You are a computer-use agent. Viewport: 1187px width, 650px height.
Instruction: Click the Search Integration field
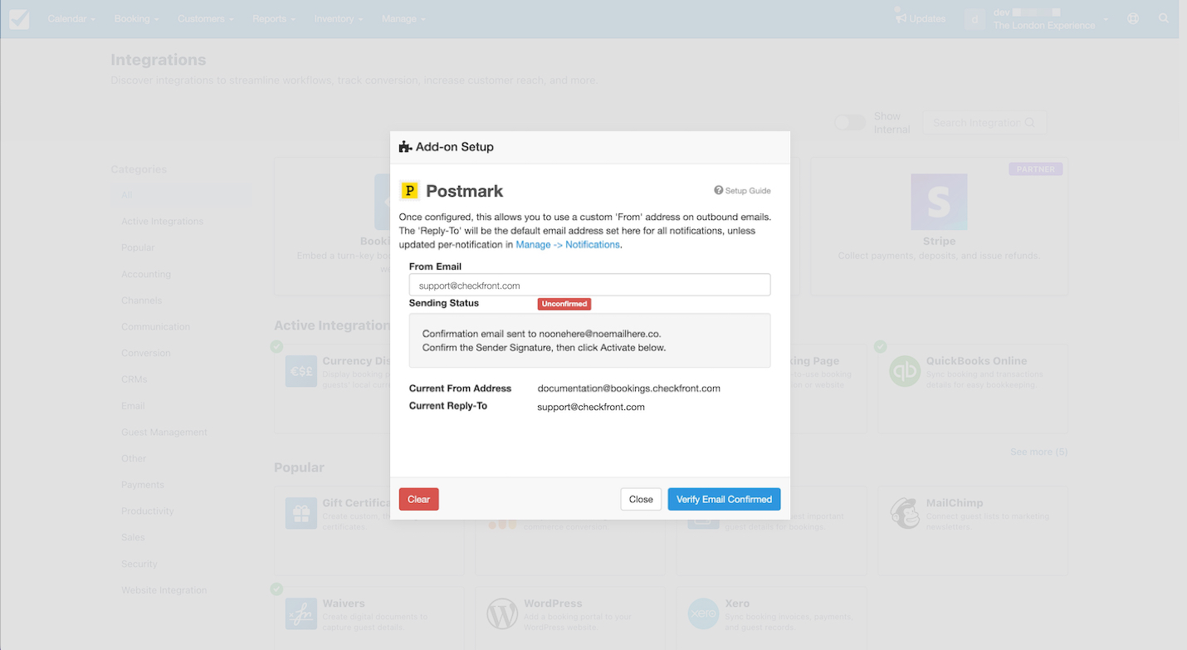point(984,123)
